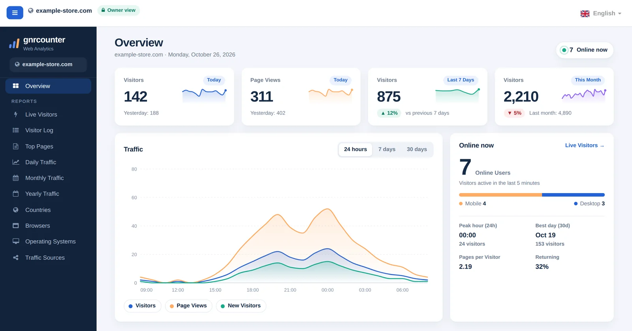
Task: Switch traffic chart to 30 days
Action: pyautogui.click(x=417, y=149)
